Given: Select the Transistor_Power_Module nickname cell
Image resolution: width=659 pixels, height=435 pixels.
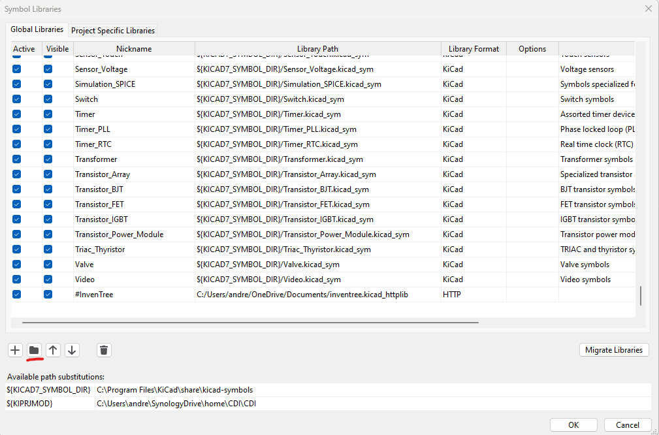Looking at the screenshot, I should tap(134, 234).
